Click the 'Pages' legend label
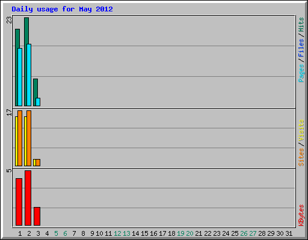 301,73
